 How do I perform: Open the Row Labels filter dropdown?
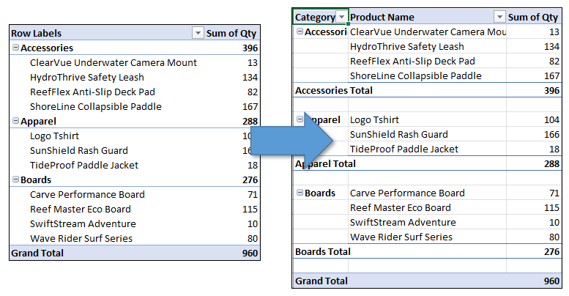197,33
